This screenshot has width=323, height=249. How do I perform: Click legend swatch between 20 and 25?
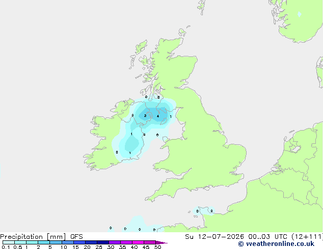(91, 242)
